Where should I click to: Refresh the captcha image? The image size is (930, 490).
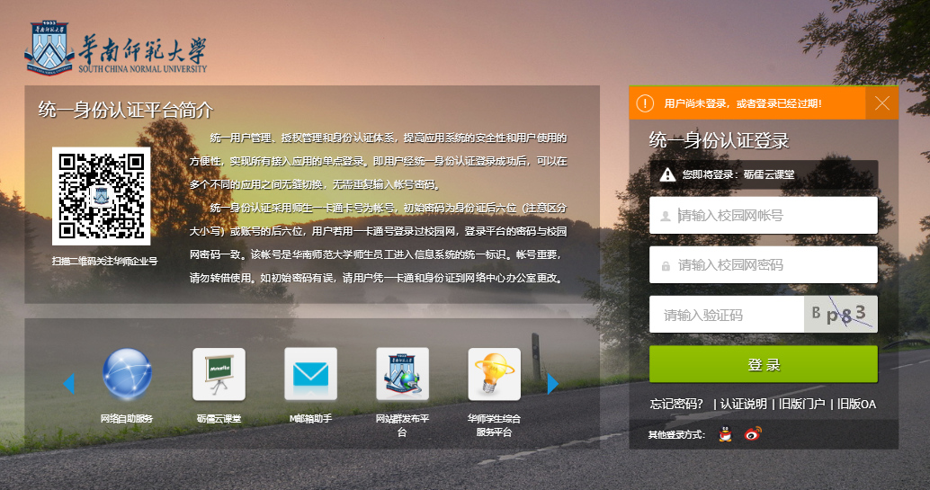(x=840, y=314)
